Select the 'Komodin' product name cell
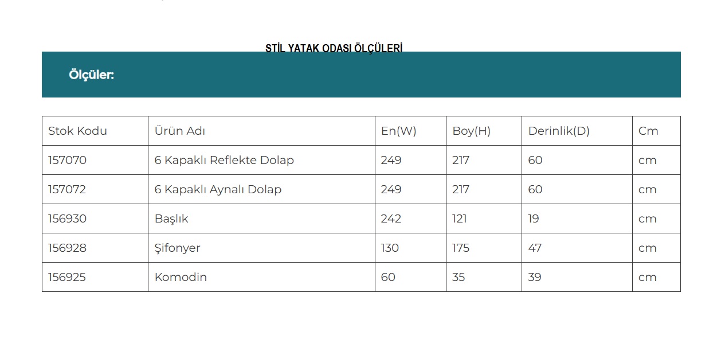Image resolution: width=721 pixels, height=363 pixels. 181,277
